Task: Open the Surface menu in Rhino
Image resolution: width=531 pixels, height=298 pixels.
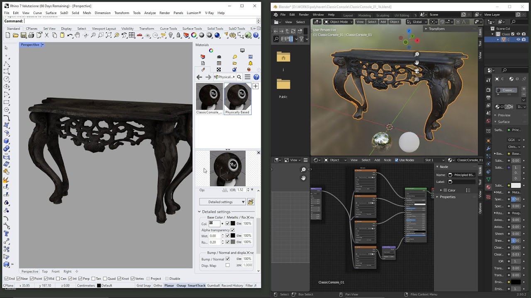Action: click(x=51, y=13)
